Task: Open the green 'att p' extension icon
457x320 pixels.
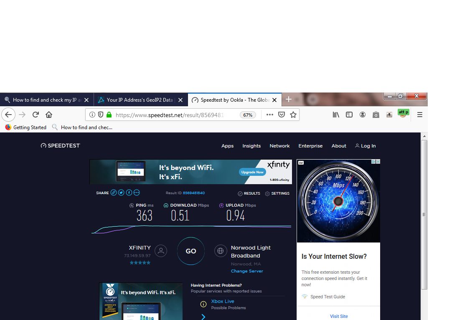Action: point(404,113)
